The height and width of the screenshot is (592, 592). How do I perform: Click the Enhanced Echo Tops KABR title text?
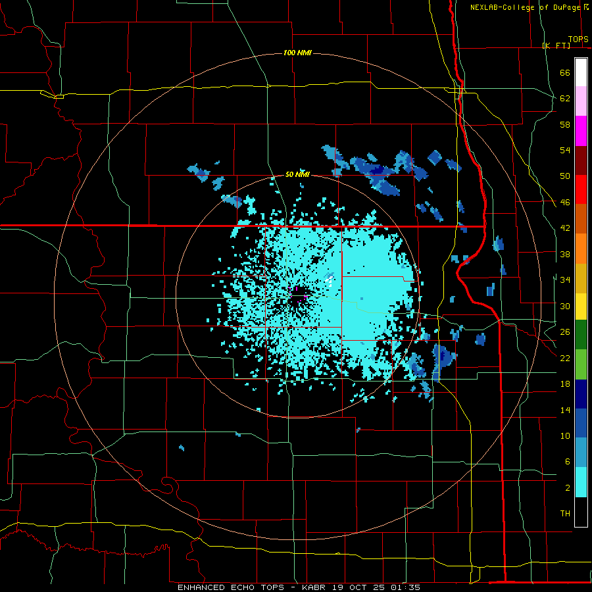299,587
